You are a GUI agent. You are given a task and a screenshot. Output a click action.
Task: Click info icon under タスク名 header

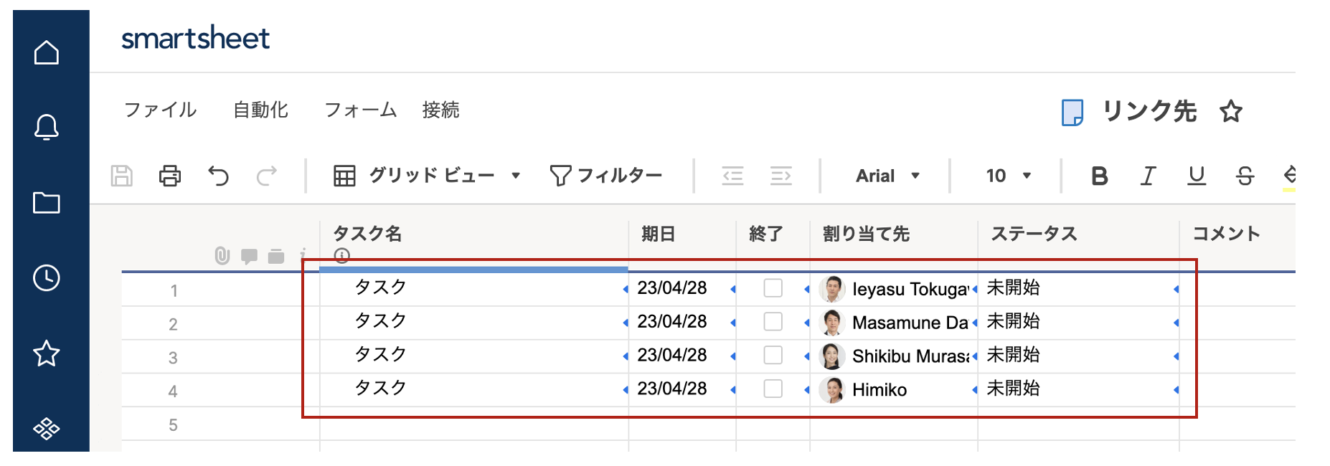[x=342, y=256]
